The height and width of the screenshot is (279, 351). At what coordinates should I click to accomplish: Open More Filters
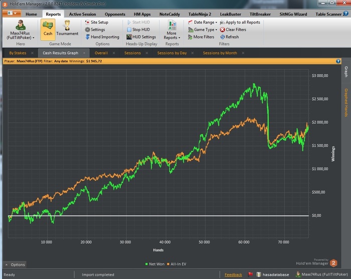(x=201, y=37)
